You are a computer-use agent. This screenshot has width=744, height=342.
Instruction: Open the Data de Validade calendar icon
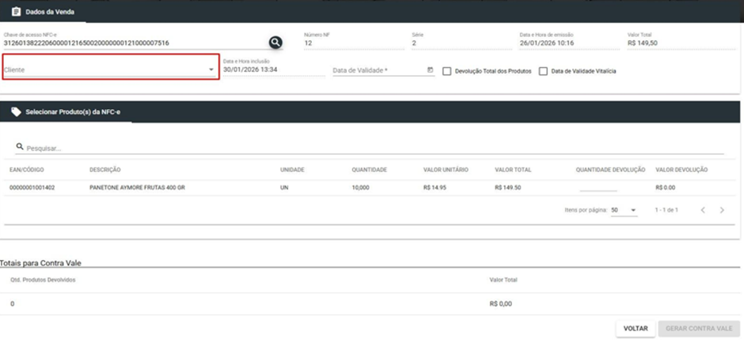click(x=431, y=70)
